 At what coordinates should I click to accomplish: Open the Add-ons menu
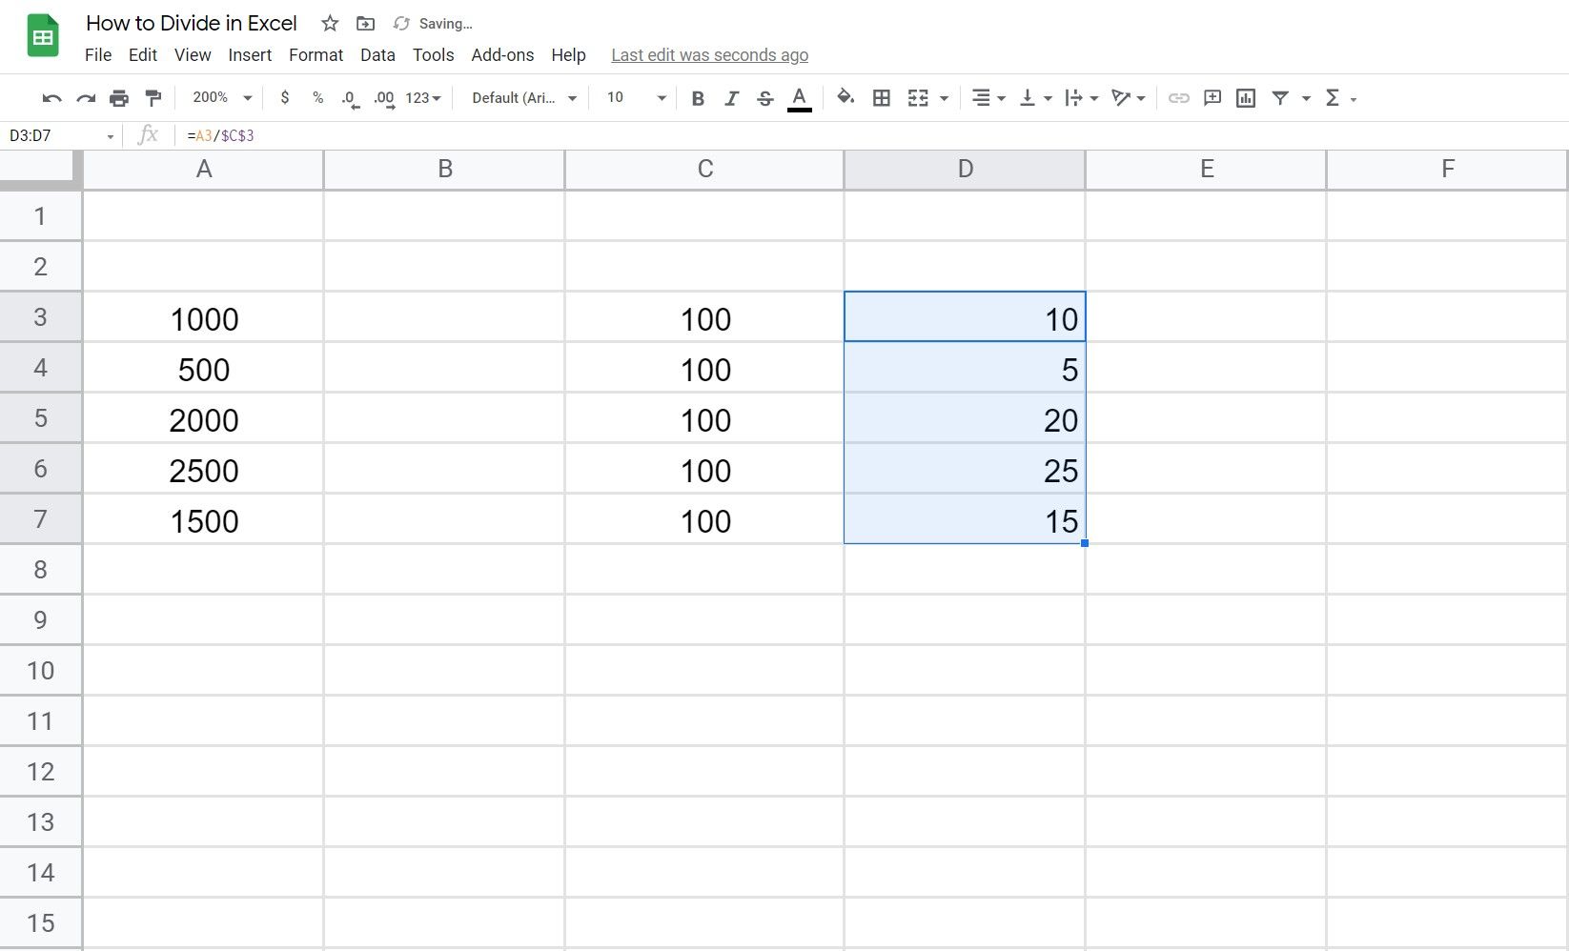[x=502, y=54]
